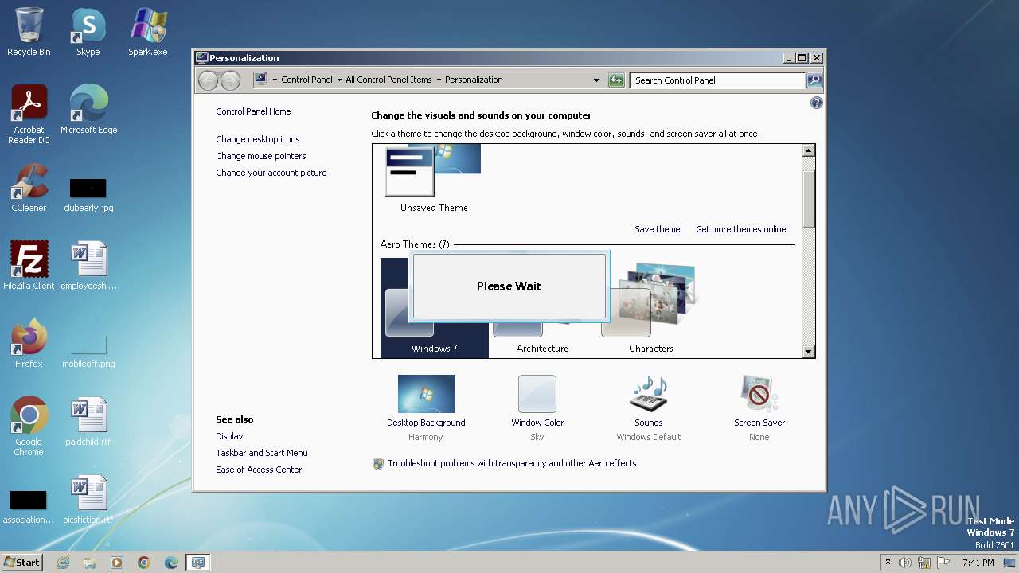
Task: Open the CCleaner desktop shortcut
Action: point(29,189)
